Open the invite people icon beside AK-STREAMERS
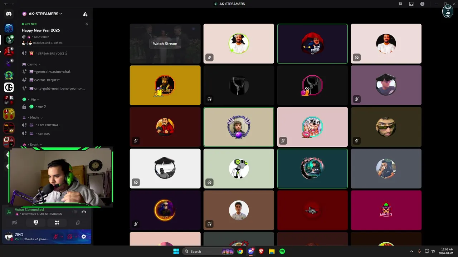This screenshot has height=257, width=458. (x=85, y=14)
